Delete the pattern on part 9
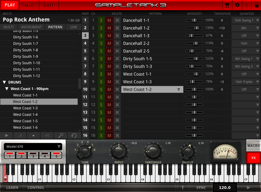Viewport: 261px width, 192px height. tap(117, 82)
